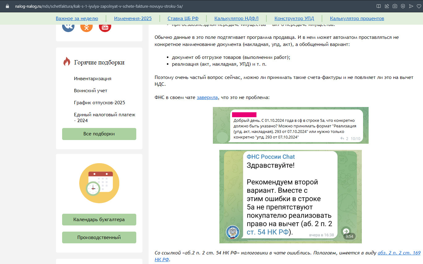
Task: Open График отпусков-2025 collection
Action: [x=99, y=103]
